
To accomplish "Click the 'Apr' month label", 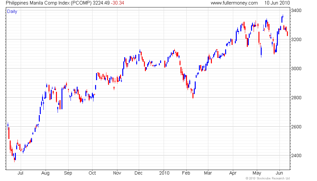I will tap(233, 173).
